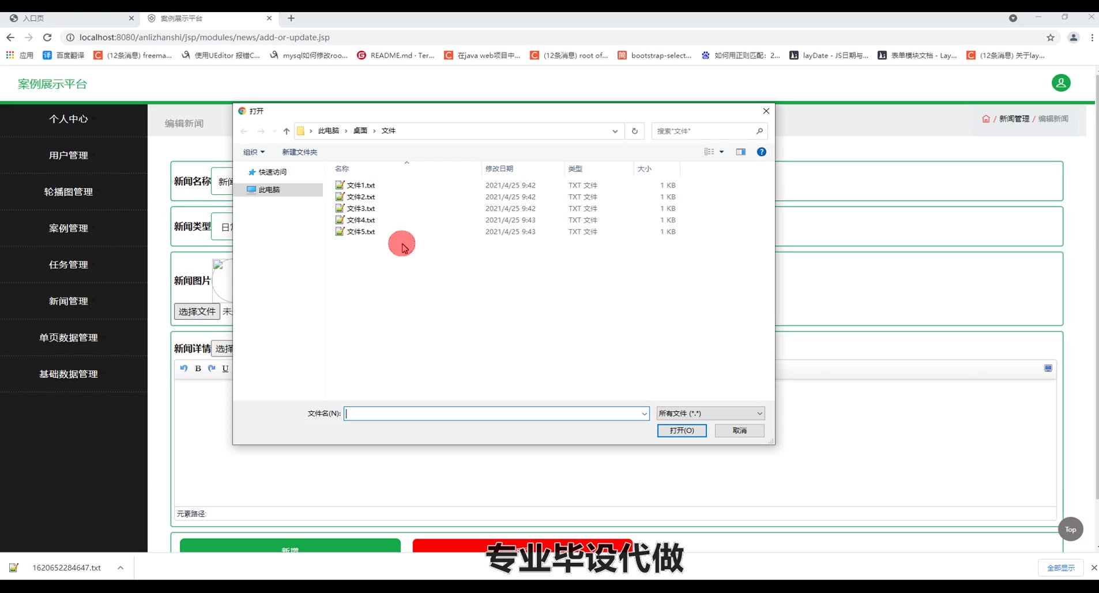Select the file 文件5.txt
The image size is (1099, 593).
tap(360, 231)
